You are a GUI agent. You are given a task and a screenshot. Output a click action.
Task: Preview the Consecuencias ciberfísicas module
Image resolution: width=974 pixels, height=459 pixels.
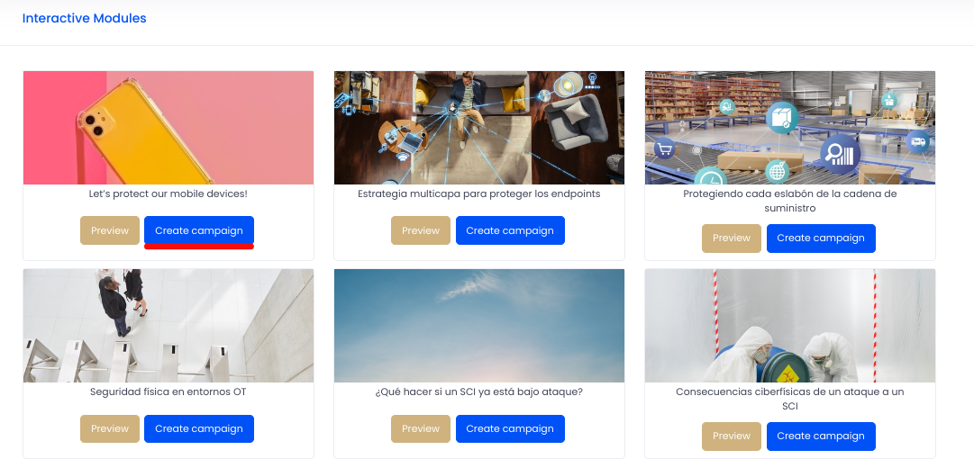coord(731,436)
